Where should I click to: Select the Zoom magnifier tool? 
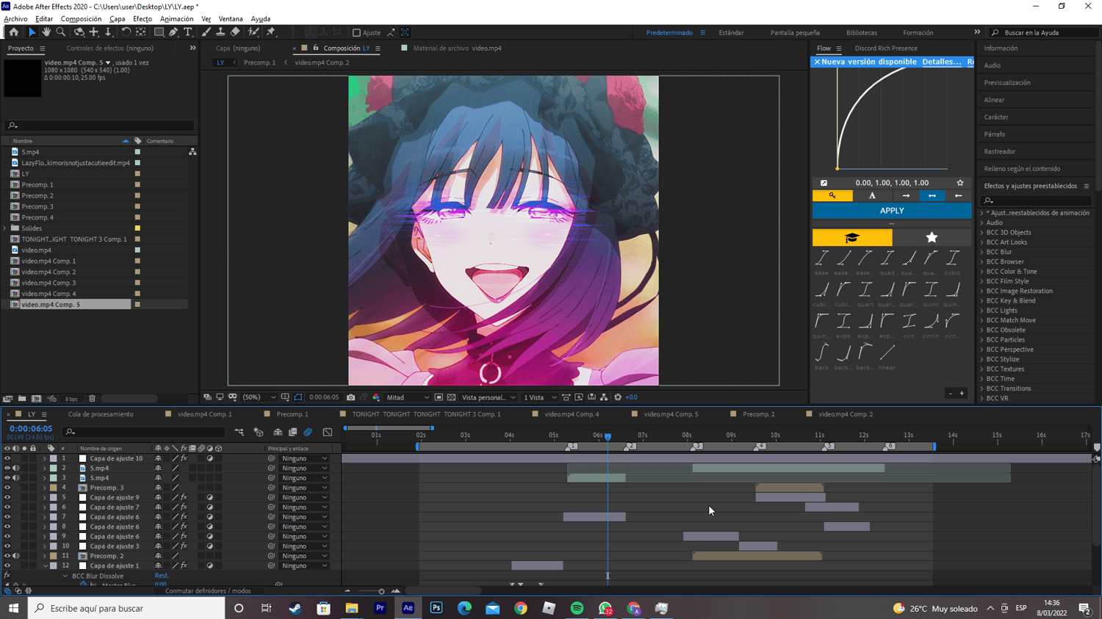pyautogui.click(x=61, y=32)
